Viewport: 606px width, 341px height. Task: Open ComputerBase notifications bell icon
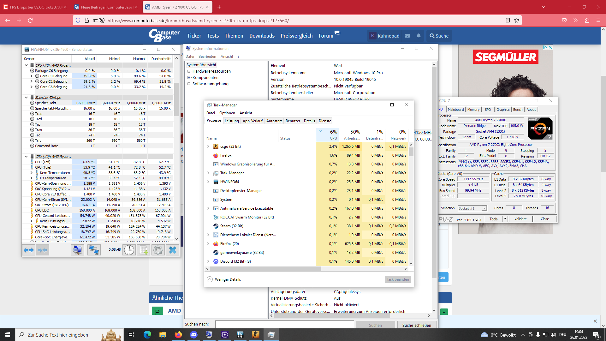pyautogui.click(x=419, y=36)
